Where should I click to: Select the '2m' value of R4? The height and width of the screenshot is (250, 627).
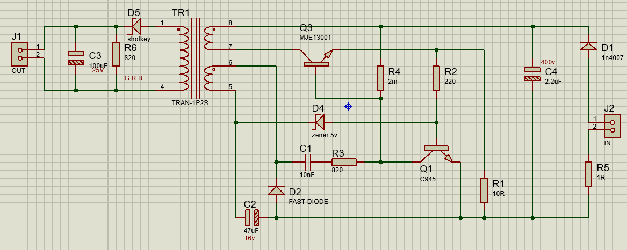[x=393, y=82]
